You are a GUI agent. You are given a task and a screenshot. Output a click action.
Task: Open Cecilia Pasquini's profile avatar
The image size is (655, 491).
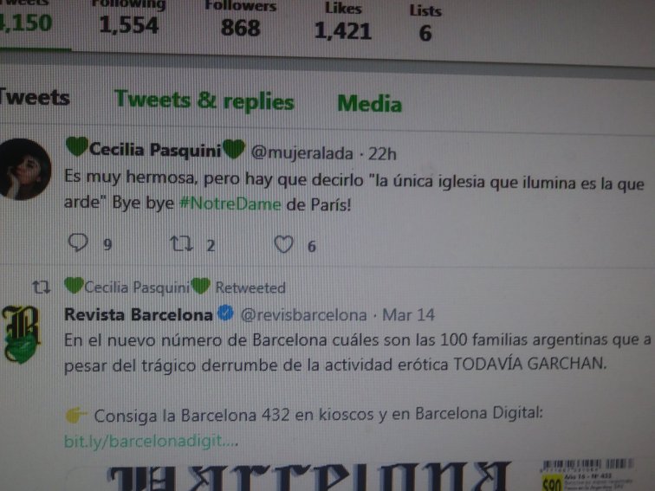coord(24,169)
